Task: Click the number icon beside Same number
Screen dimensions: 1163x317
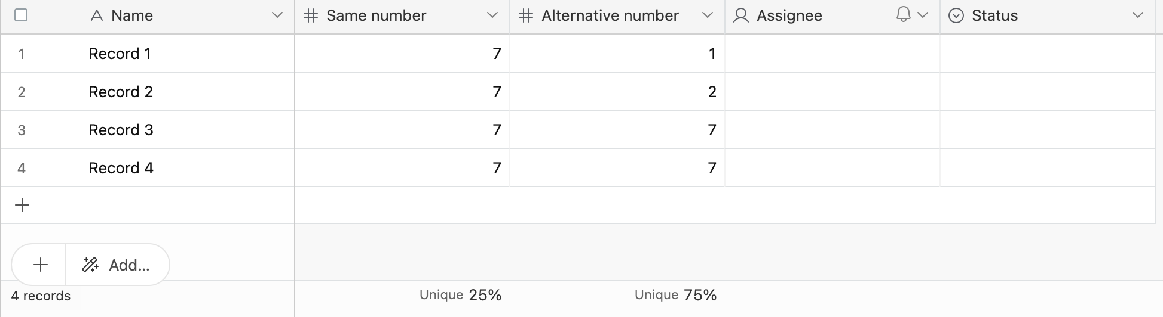Action: pos(311,15)
